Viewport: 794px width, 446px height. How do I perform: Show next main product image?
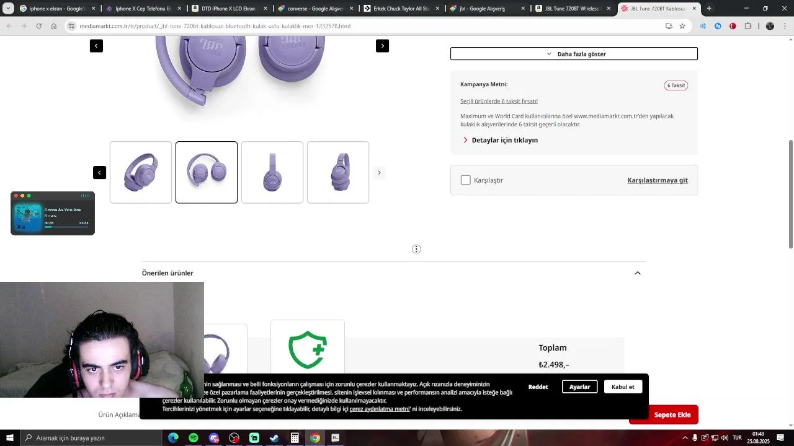click(382, 46)
